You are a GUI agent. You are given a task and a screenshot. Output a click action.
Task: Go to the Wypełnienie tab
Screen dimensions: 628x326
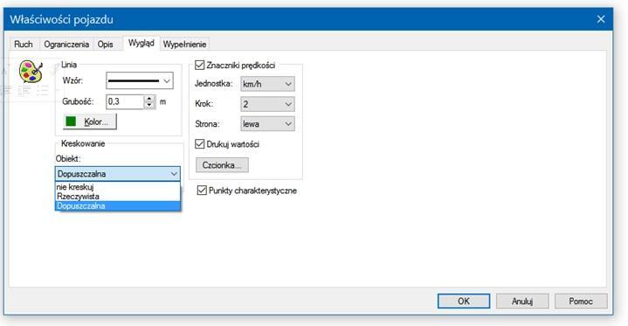click(184, 44)
